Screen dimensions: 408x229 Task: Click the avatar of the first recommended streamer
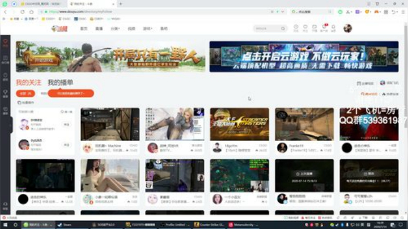[x=24, y=124]
